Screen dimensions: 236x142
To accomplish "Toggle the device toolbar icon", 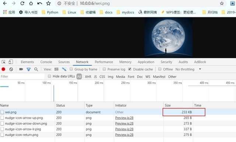I will click(11, 62).
